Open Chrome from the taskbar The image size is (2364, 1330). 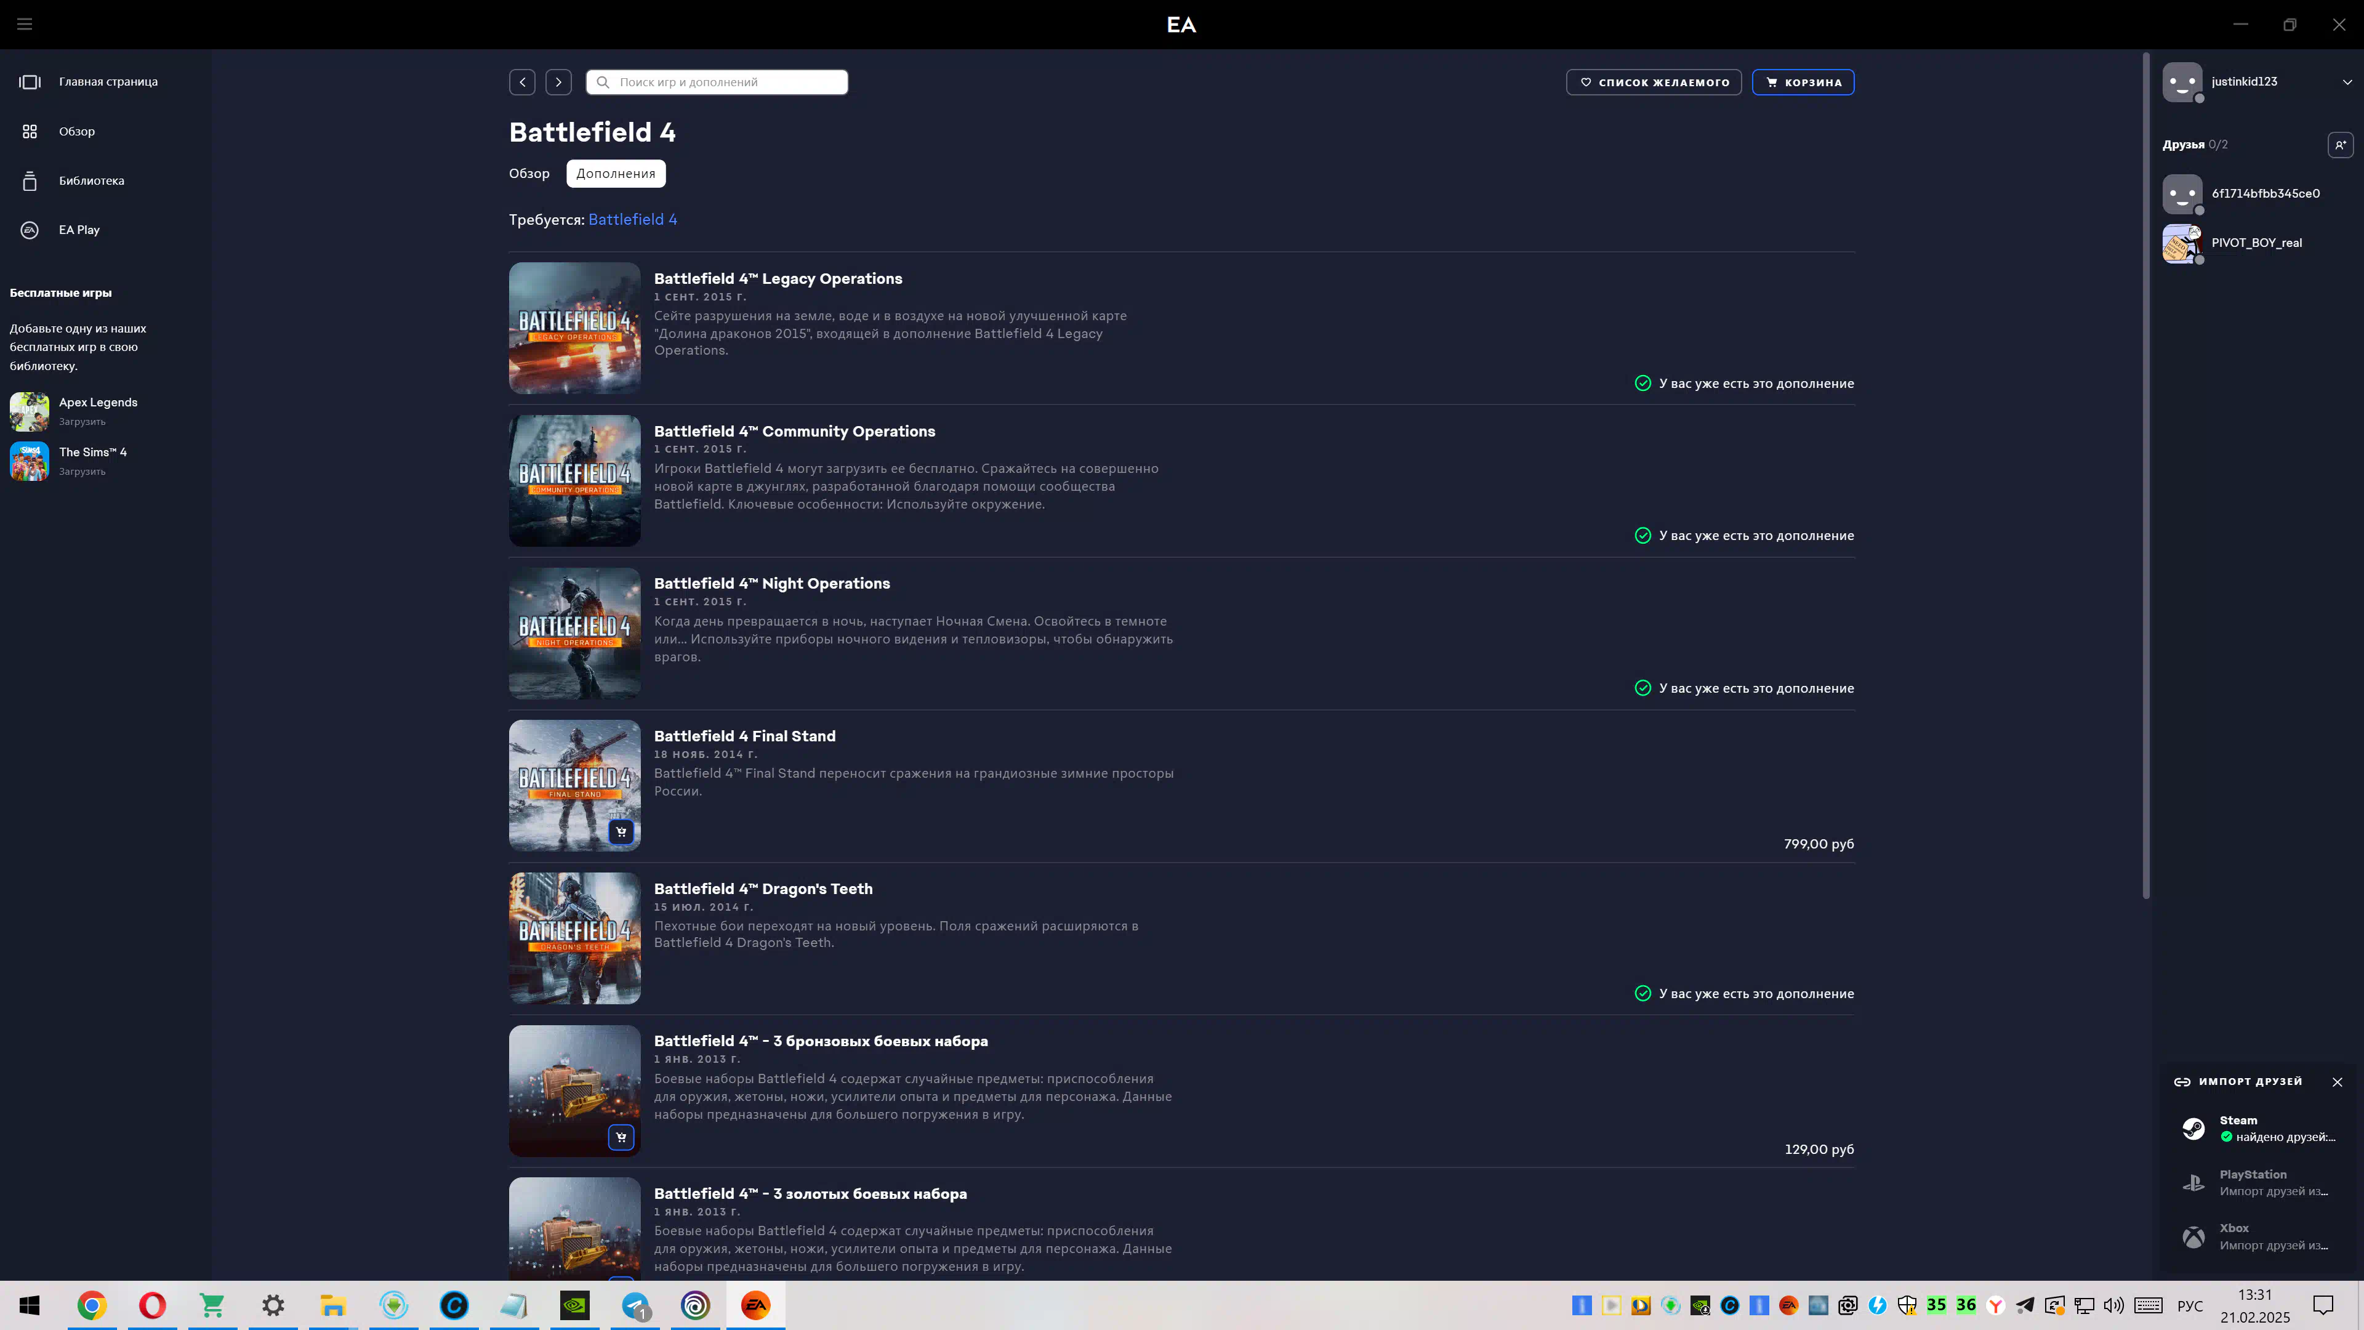point(91,1305)
